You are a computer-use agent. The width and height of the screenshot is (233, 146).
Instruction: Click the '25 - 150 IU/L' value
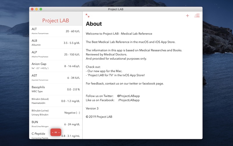point(72,55)
